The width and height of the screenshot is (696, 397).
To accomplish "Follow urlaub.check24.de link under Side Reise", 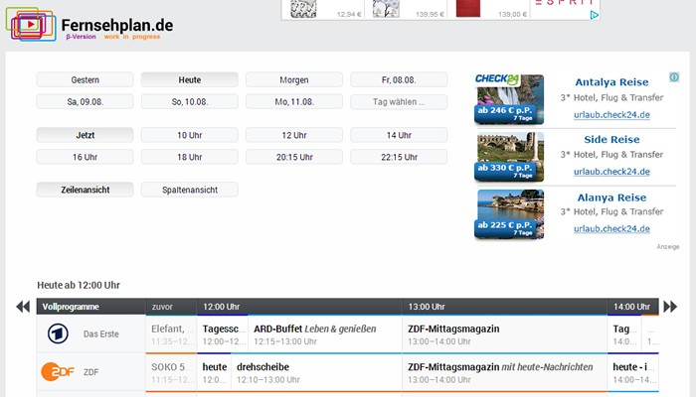I will pyautogui.click(x=611, y=172).
